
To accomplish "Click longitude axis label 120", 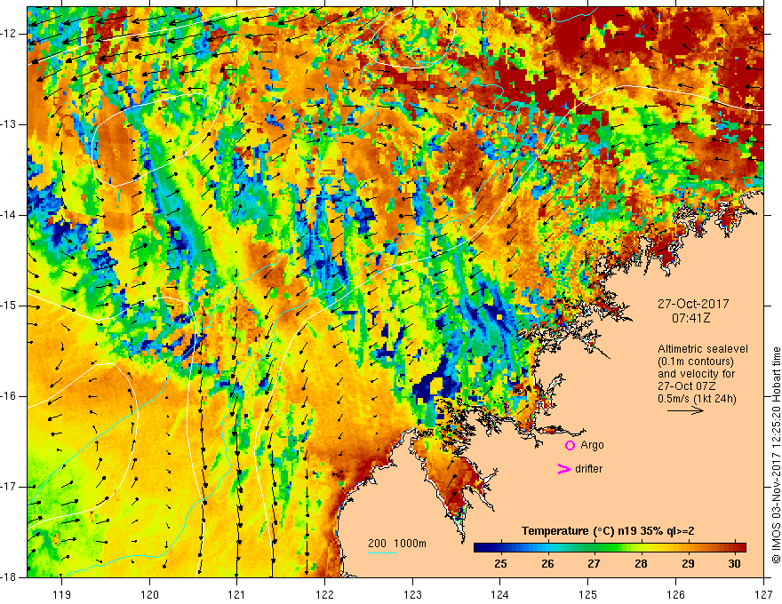I will pyautogui.click(x=149, y=594).
